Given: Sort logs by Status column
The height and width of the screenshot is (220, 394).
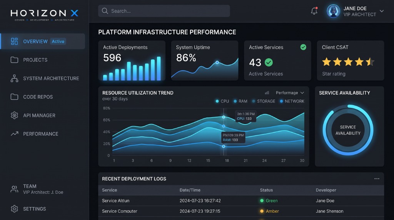Looking at the screenshot, I should pos(266,190).
